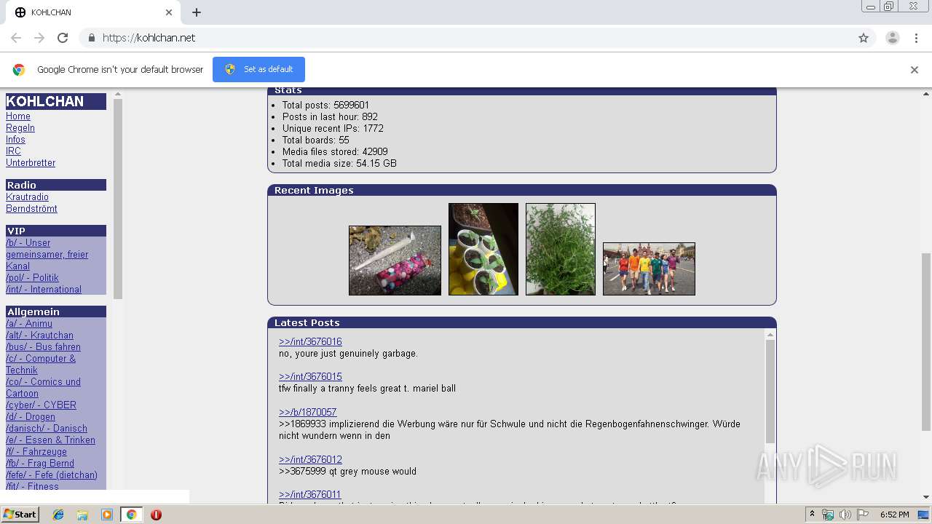Select the KOHLCHAN browser tab

(95, 12)
